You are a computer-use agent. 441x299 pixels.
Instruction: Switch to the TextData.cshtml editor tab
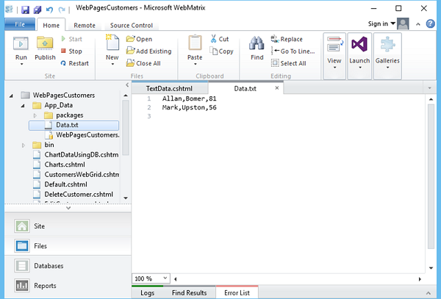click(169, 89)
